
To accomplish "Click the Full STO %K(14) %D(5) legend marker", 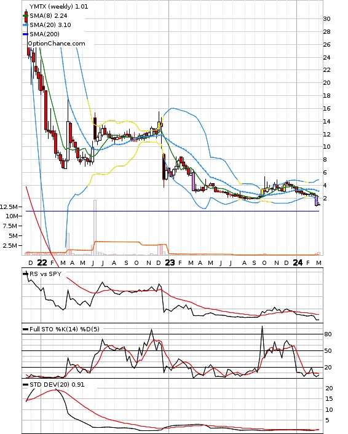I will pyautogui.click(x=25, y=329).
